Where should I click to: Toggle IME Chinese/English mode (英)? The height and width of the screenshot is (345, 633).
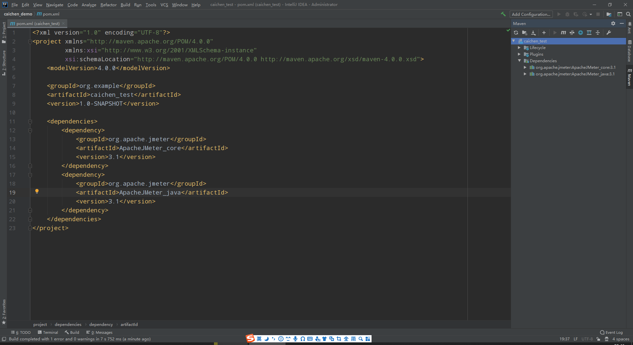(259, 339)
